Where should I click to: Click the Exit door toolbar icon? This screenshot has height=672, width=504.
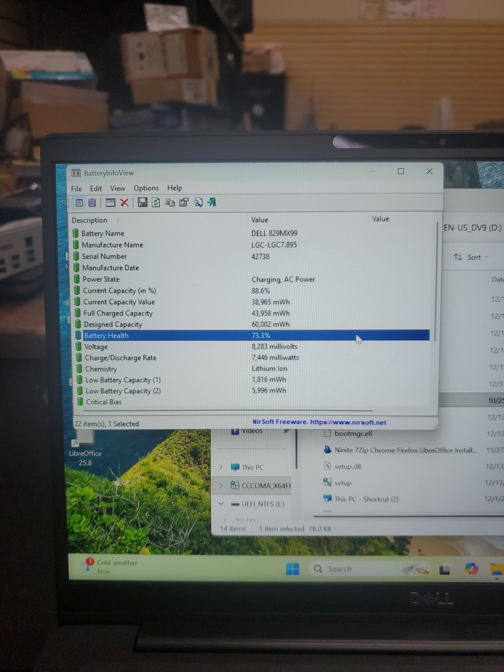point(212,202)
